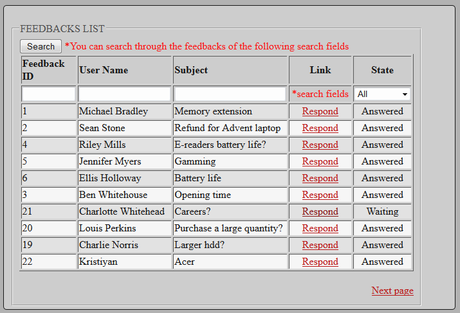
Task: Click the State column header
Action: pyautogui.click(x=382, y=70)
